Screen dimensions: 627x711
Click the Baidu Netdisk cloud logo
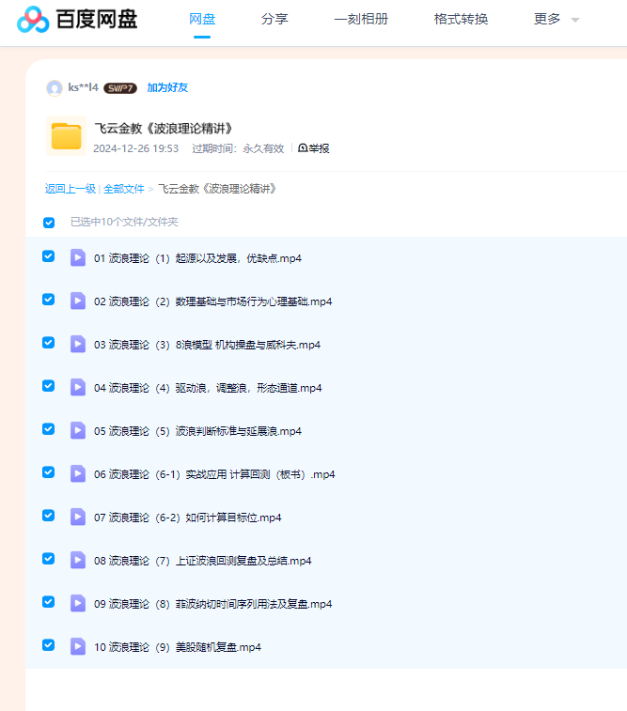coord(33,20)
